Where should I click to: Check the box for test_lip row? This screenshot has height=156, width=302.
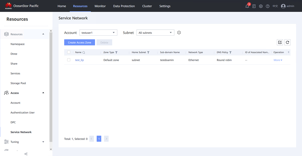click(x=69, y=60)
